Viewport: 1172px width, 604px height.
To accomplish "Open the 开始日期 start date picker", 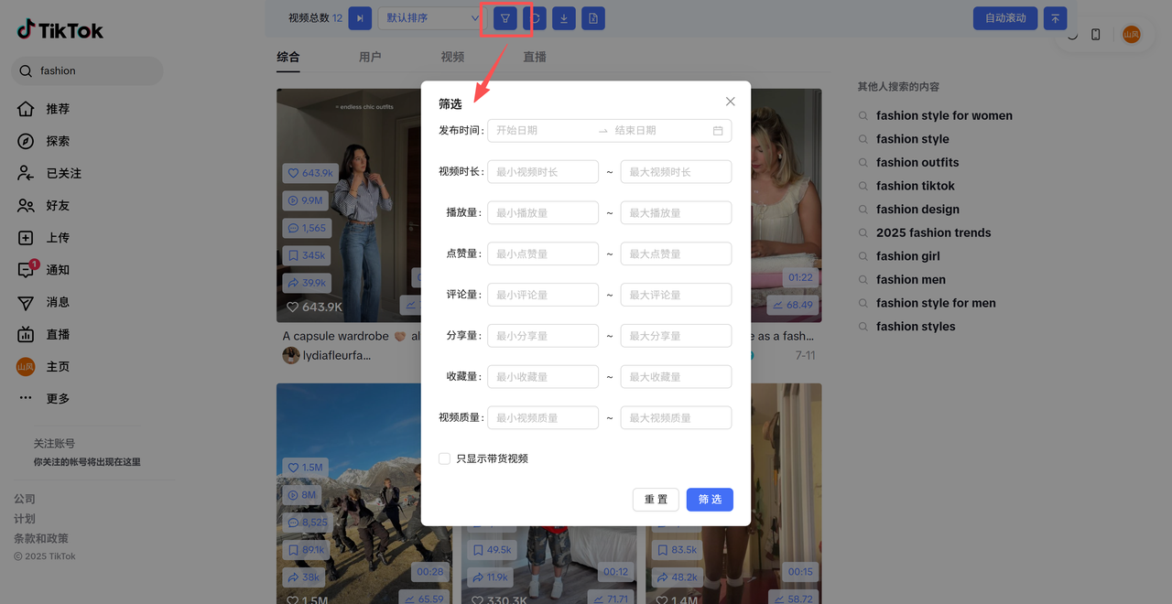I will (540, 131).
